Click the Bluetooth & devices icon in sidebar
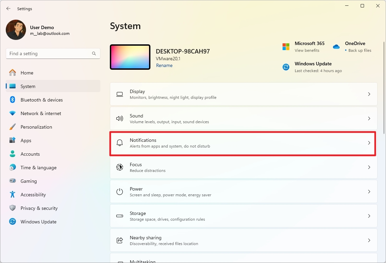Viewport: 386px width, 263px height. coord(13,100)
